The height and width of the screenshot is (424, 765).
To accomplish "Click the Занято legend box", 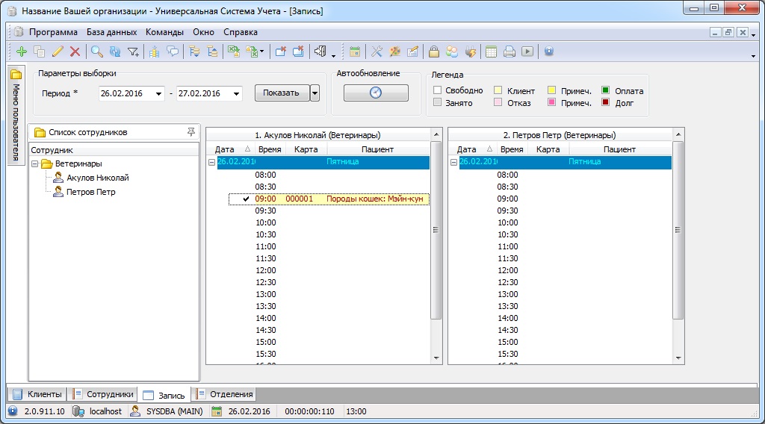I will [438, 103].
